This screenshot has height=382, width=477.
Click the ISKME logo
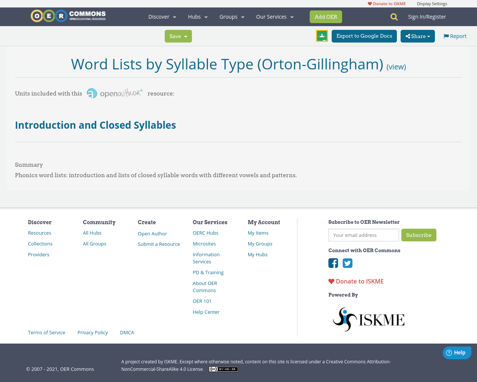click(368, 319)
